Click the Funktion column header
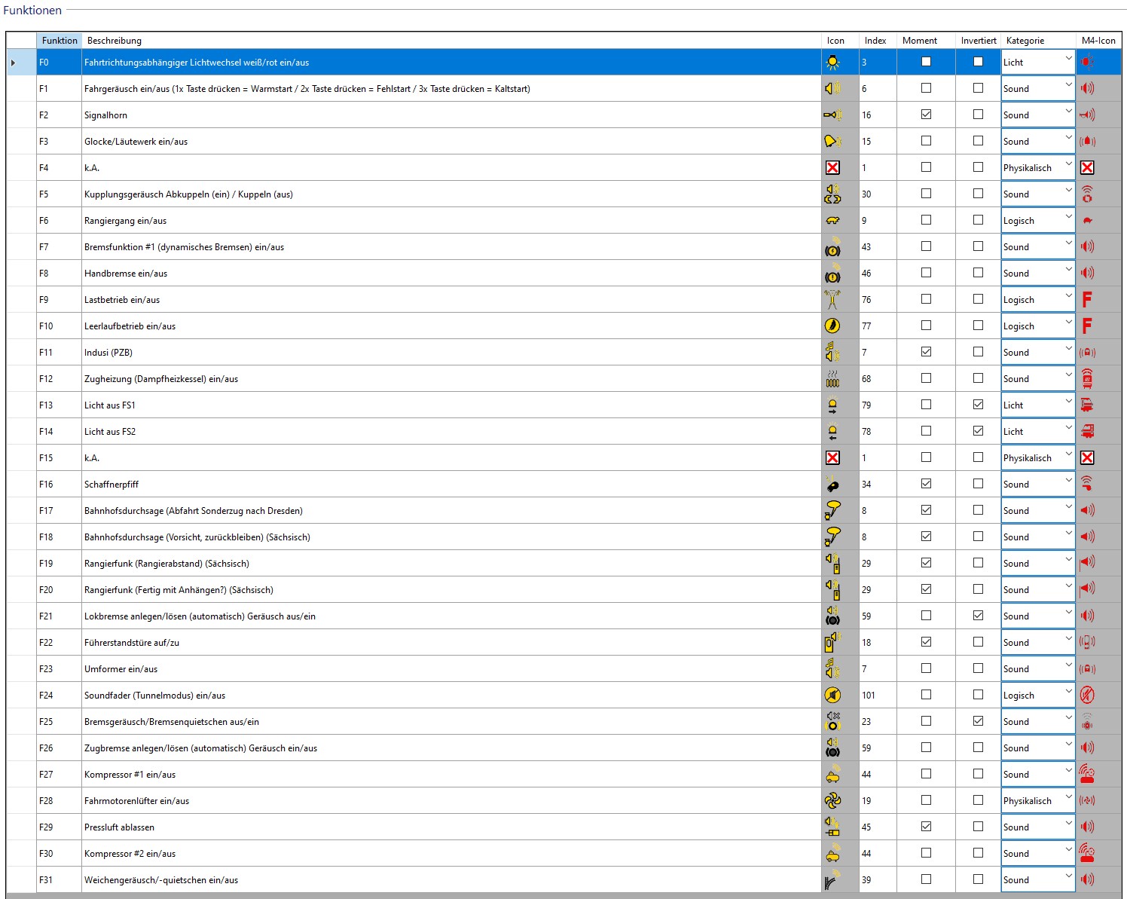1127x899 pixels. pos(60,41)
